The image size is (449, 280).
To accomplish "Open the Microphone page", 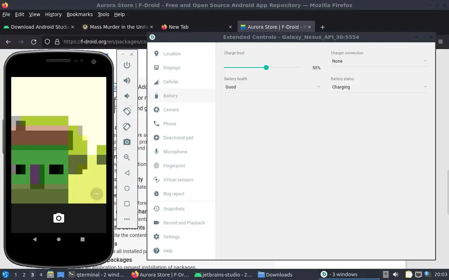I will tap(181, 152).
